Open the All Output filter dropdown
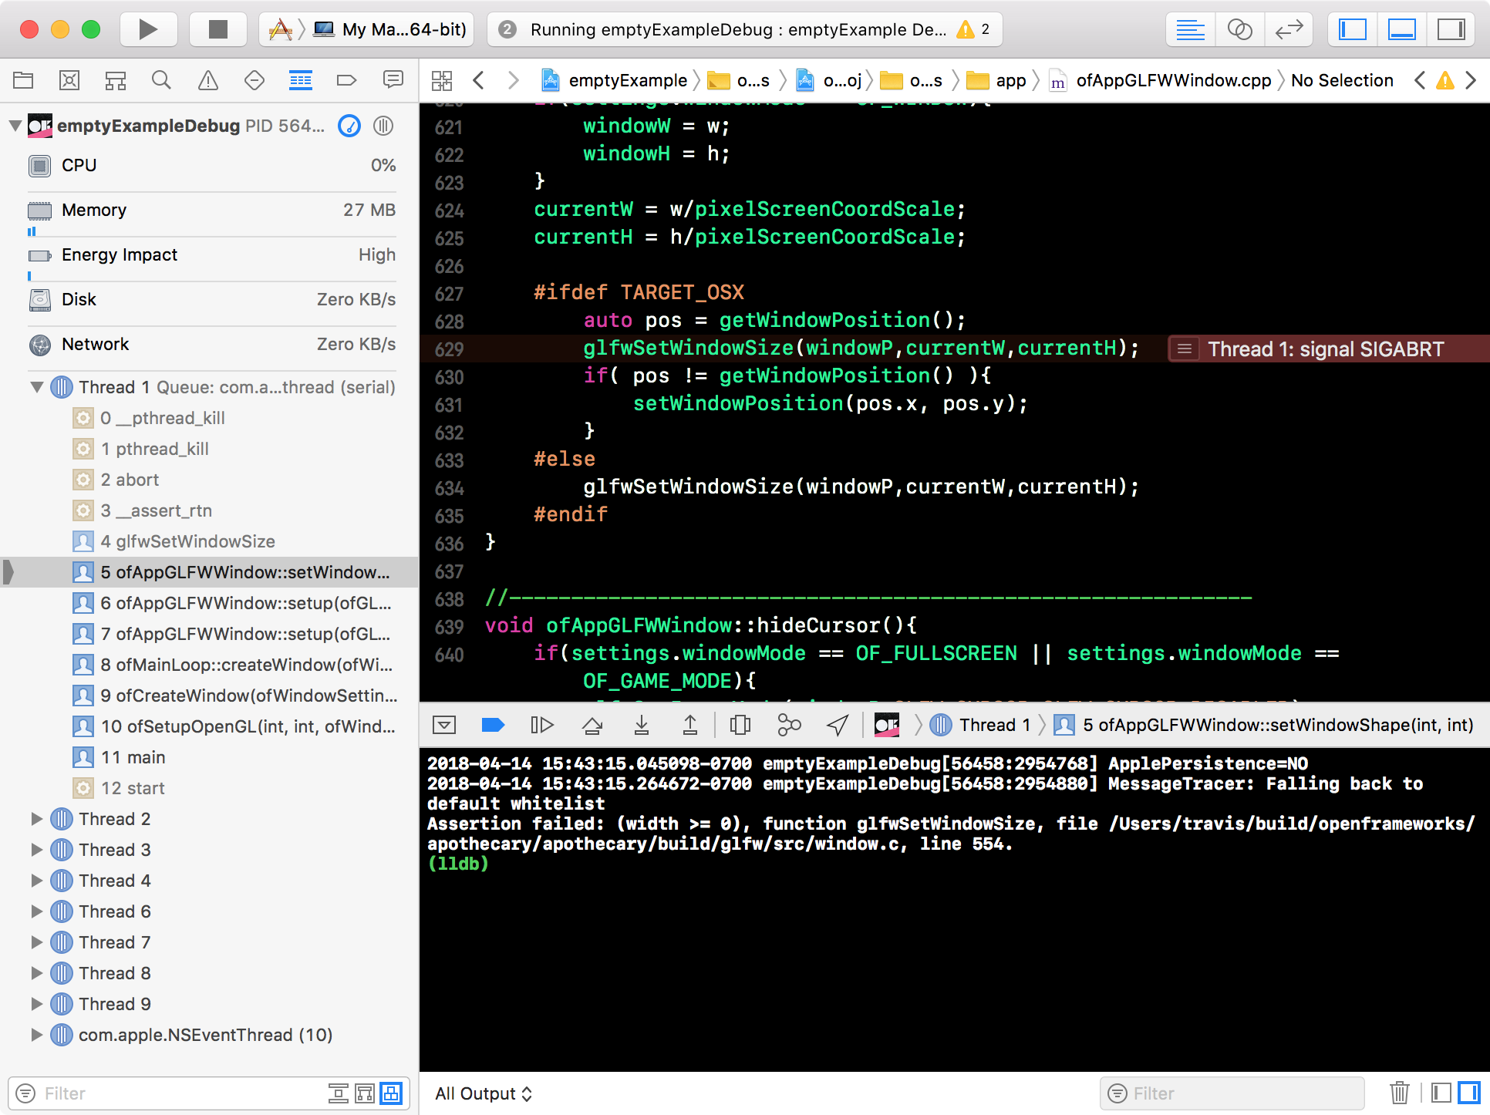This screenshot has height=1115, width=1490. point(484,1093)
